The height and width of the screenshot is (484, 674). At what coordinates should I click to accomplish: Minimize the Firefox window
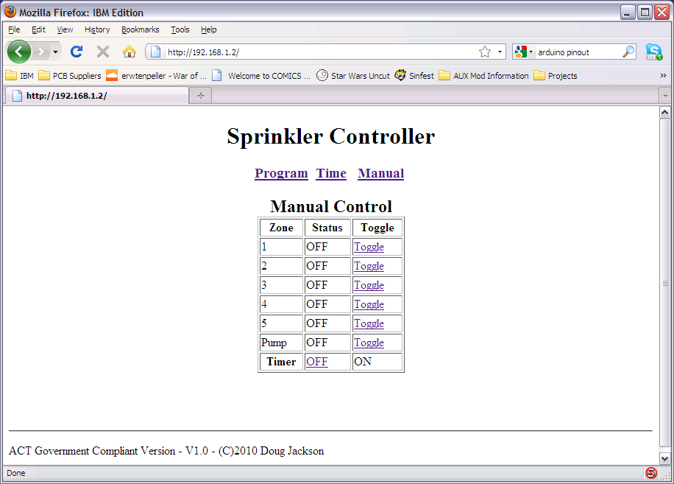click(x=628, y=12)
